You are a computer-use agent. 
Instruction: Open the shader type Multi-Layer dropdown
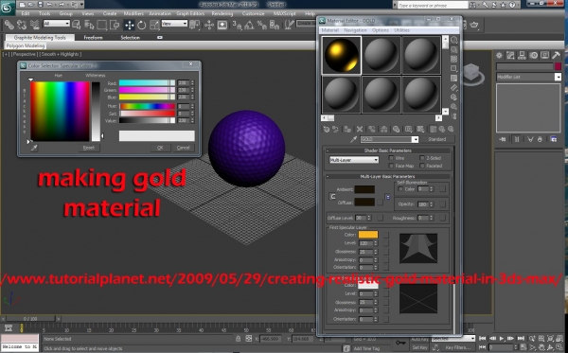coord(354,160)
